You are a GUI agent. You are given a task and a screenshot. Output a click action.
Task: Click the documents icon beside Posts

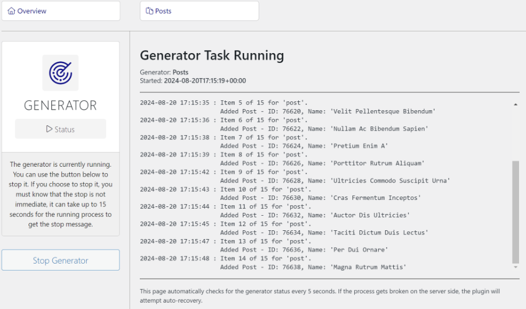(x=149, y=10)
